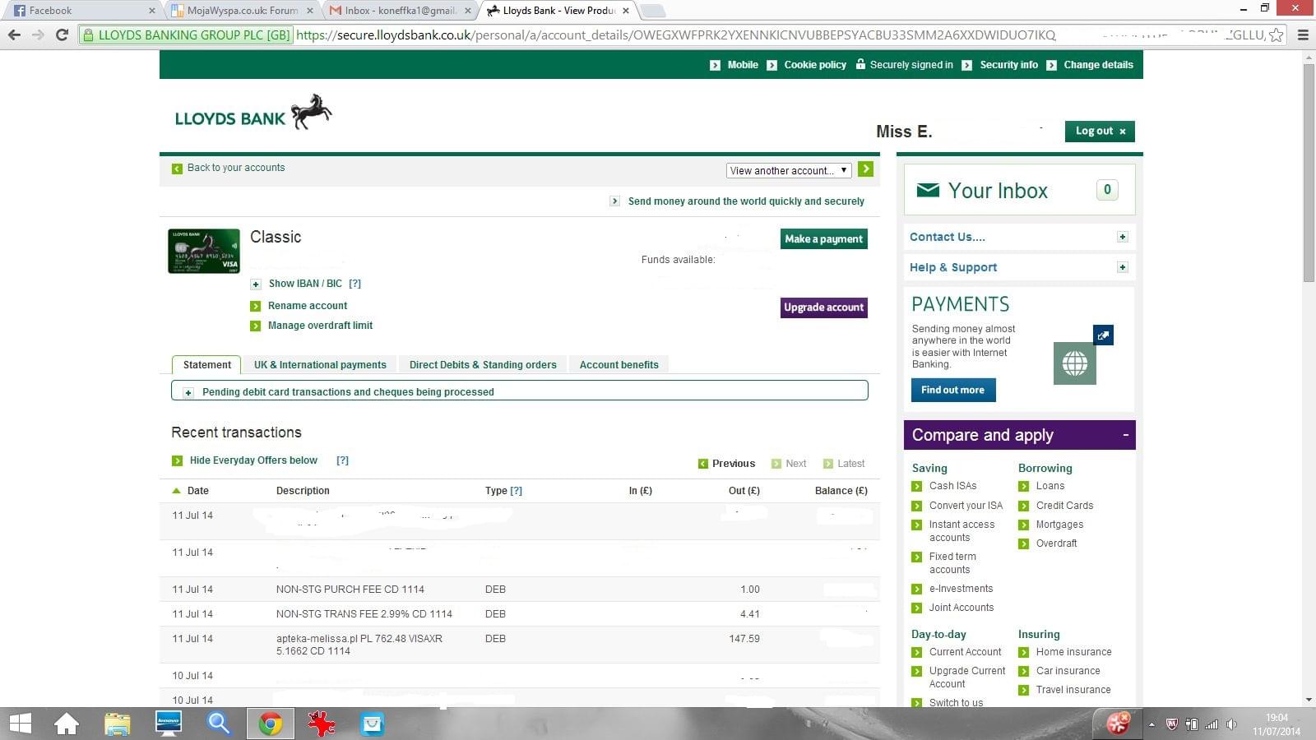1316x740 pixels.
Task: Expand the Help & Support panel
Action: click(x=1122, y=267)
